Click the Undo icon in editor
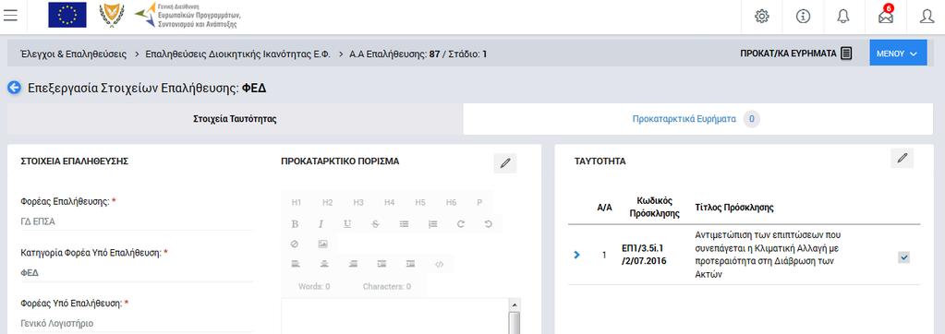 coord(488,224)
